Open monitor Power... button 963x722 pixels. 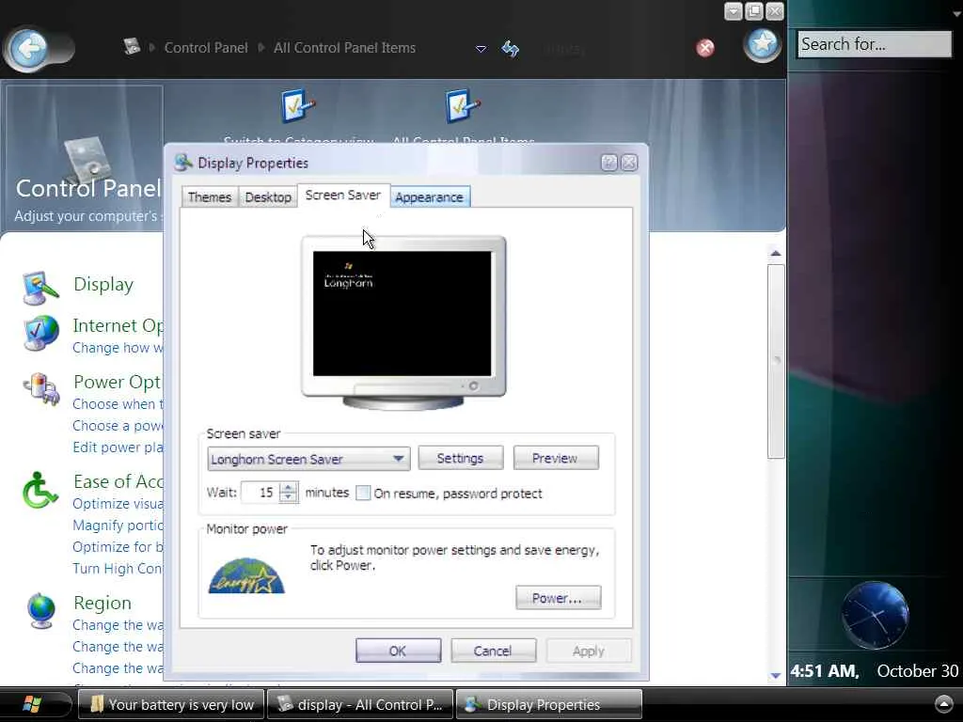click(x=558, y=598)
